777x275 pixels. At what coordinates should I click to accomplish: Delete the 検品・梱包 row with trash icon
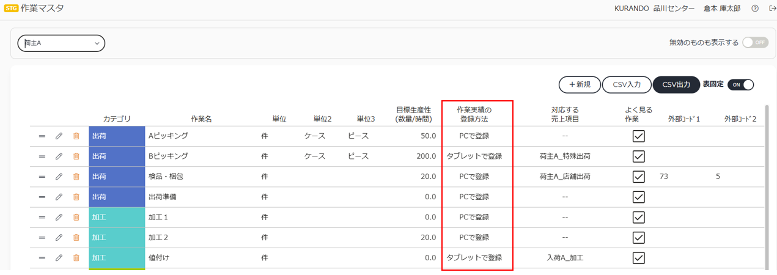76,177
